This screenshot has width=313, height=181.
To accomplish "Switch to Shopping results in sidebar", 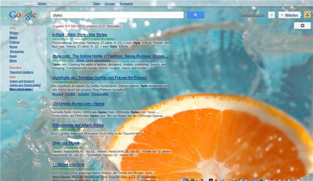I will pyautogui.click(x=17, y=52).
